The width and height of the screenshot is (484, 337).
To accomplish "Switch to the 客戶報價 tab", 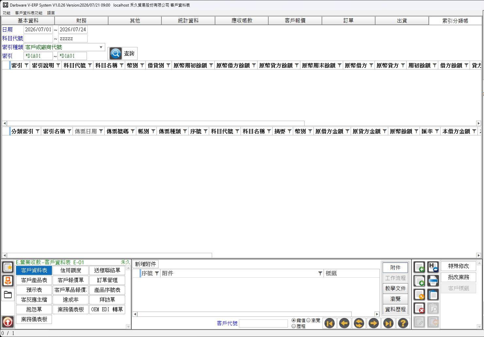I will pos(295,21).
